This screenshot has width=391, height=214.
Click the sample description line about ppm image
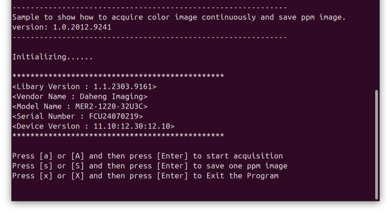click(x=179, y=18)
